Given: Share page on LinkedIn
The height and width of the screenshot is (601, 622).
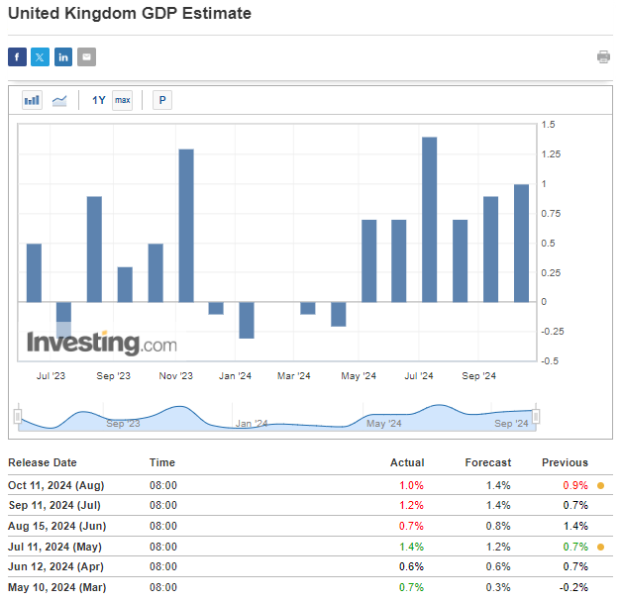Looking at the screenshot, I should click(63, 57).
